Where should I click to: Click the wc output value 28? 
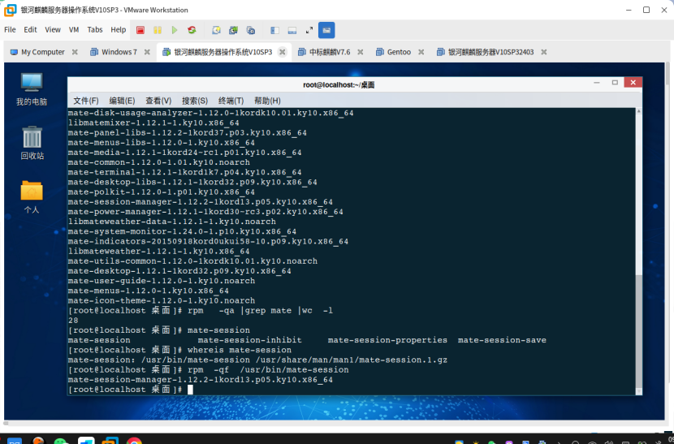(73, 321)
